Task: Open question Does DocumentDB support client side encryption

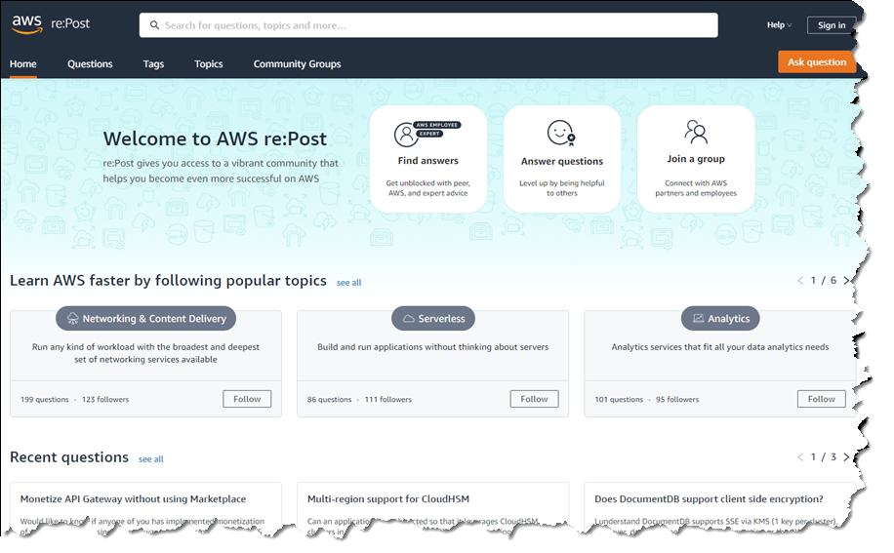Action: pos(709,499)
